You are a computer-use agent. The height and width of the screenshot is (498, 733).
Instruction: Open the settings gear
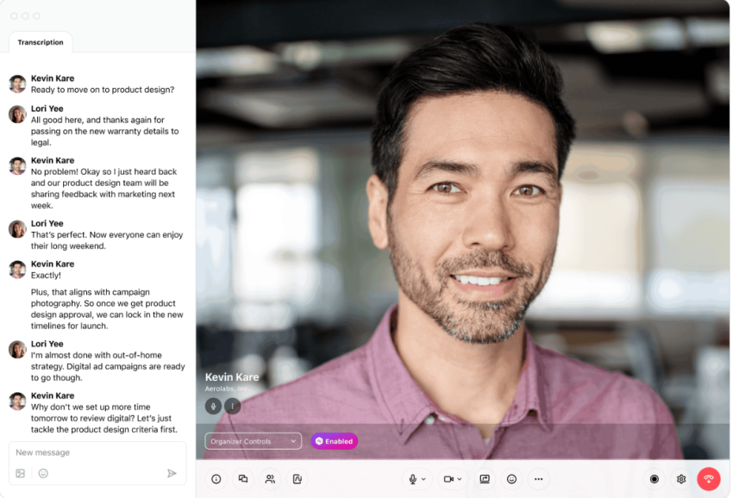(681, 479)
